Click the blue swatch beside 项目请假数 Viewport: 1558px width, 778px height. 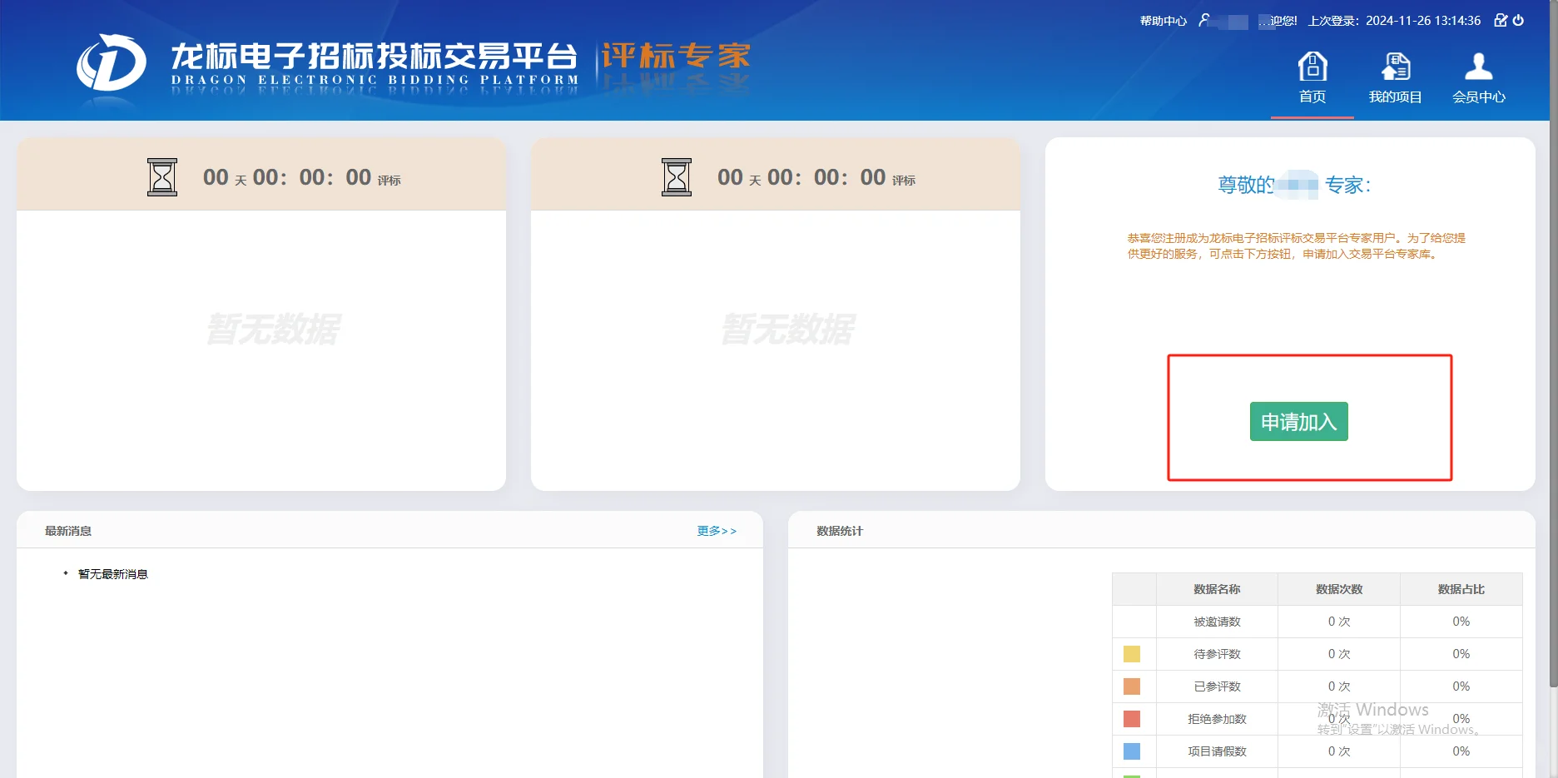coord(1132,751)
